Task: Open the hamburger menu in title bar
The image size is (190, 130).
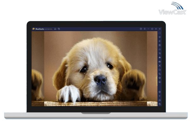Action: click(145, 29)
